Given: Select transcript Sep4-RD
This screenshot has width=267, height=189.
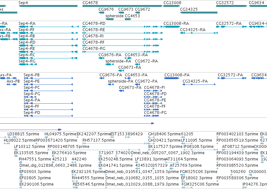Looking at the screenshot, I should pyautogui.click(x=27, y=42).
